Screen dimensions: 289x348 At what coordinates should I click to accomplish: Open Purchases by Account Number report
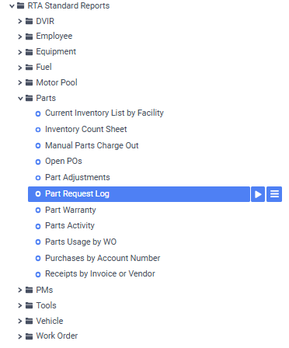(x=103, y=258)
